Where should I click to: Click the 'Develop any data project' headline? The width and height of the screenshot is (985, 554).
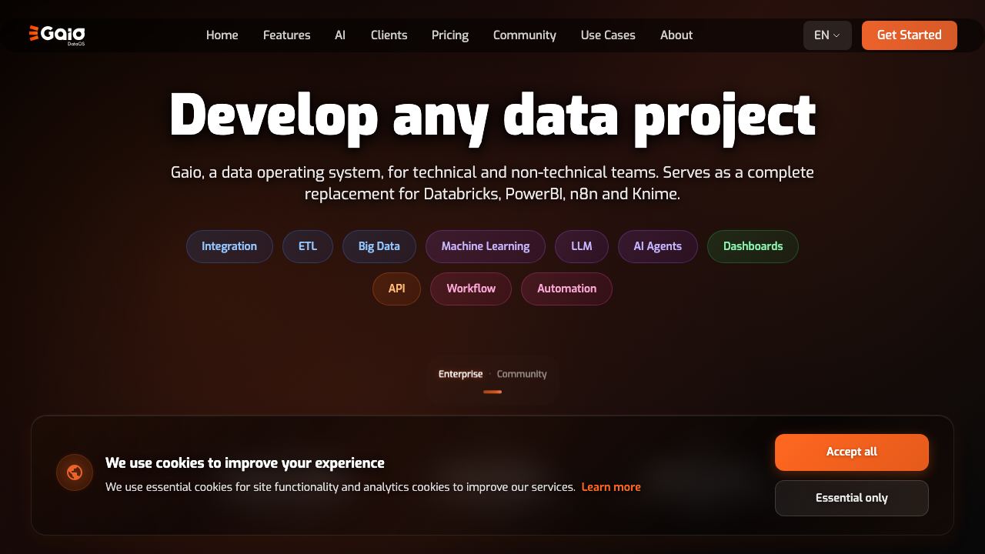click(492, 116)
